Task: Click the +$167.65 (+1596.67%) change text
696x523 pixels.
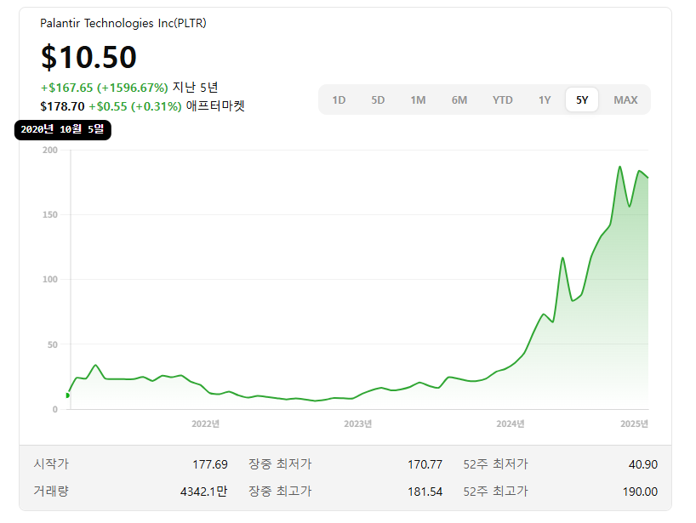Action: pyautogui.click(x=105, y=88)
